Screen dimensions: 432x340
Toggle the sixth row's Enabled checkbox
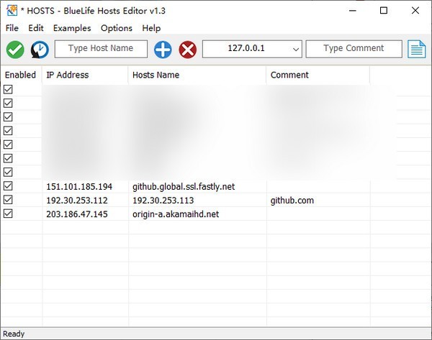[x=8, y=158]
